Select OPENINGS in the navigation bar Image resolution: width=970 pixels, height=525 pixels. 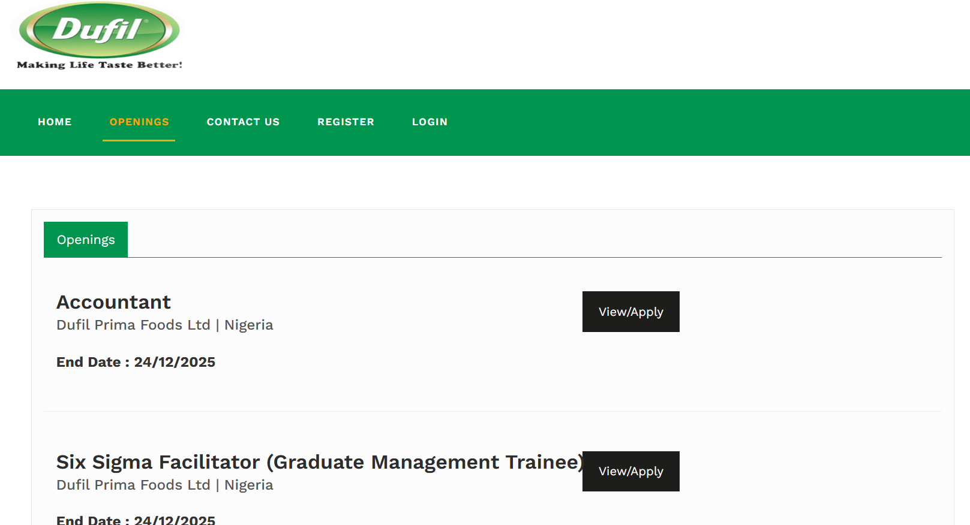pyautogui.click(x=139, y=122)
